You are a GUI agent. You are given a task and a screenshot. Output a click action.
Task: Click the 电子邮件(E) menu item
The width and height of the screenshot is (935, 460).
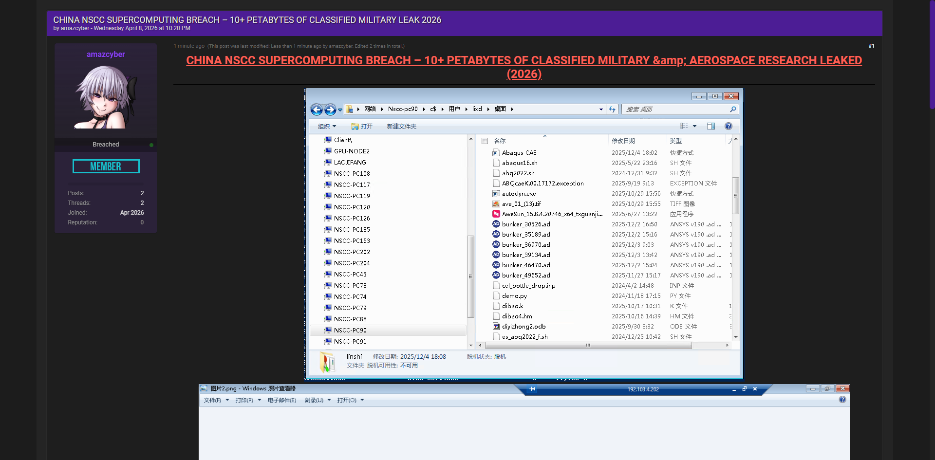click(x=281, y=400)
